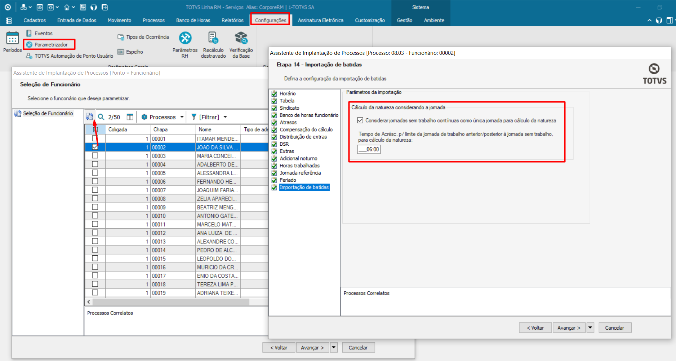Click the globe icon in title bar
The image size is (676, 361).
pyautogui.click(x=94, y=7)
